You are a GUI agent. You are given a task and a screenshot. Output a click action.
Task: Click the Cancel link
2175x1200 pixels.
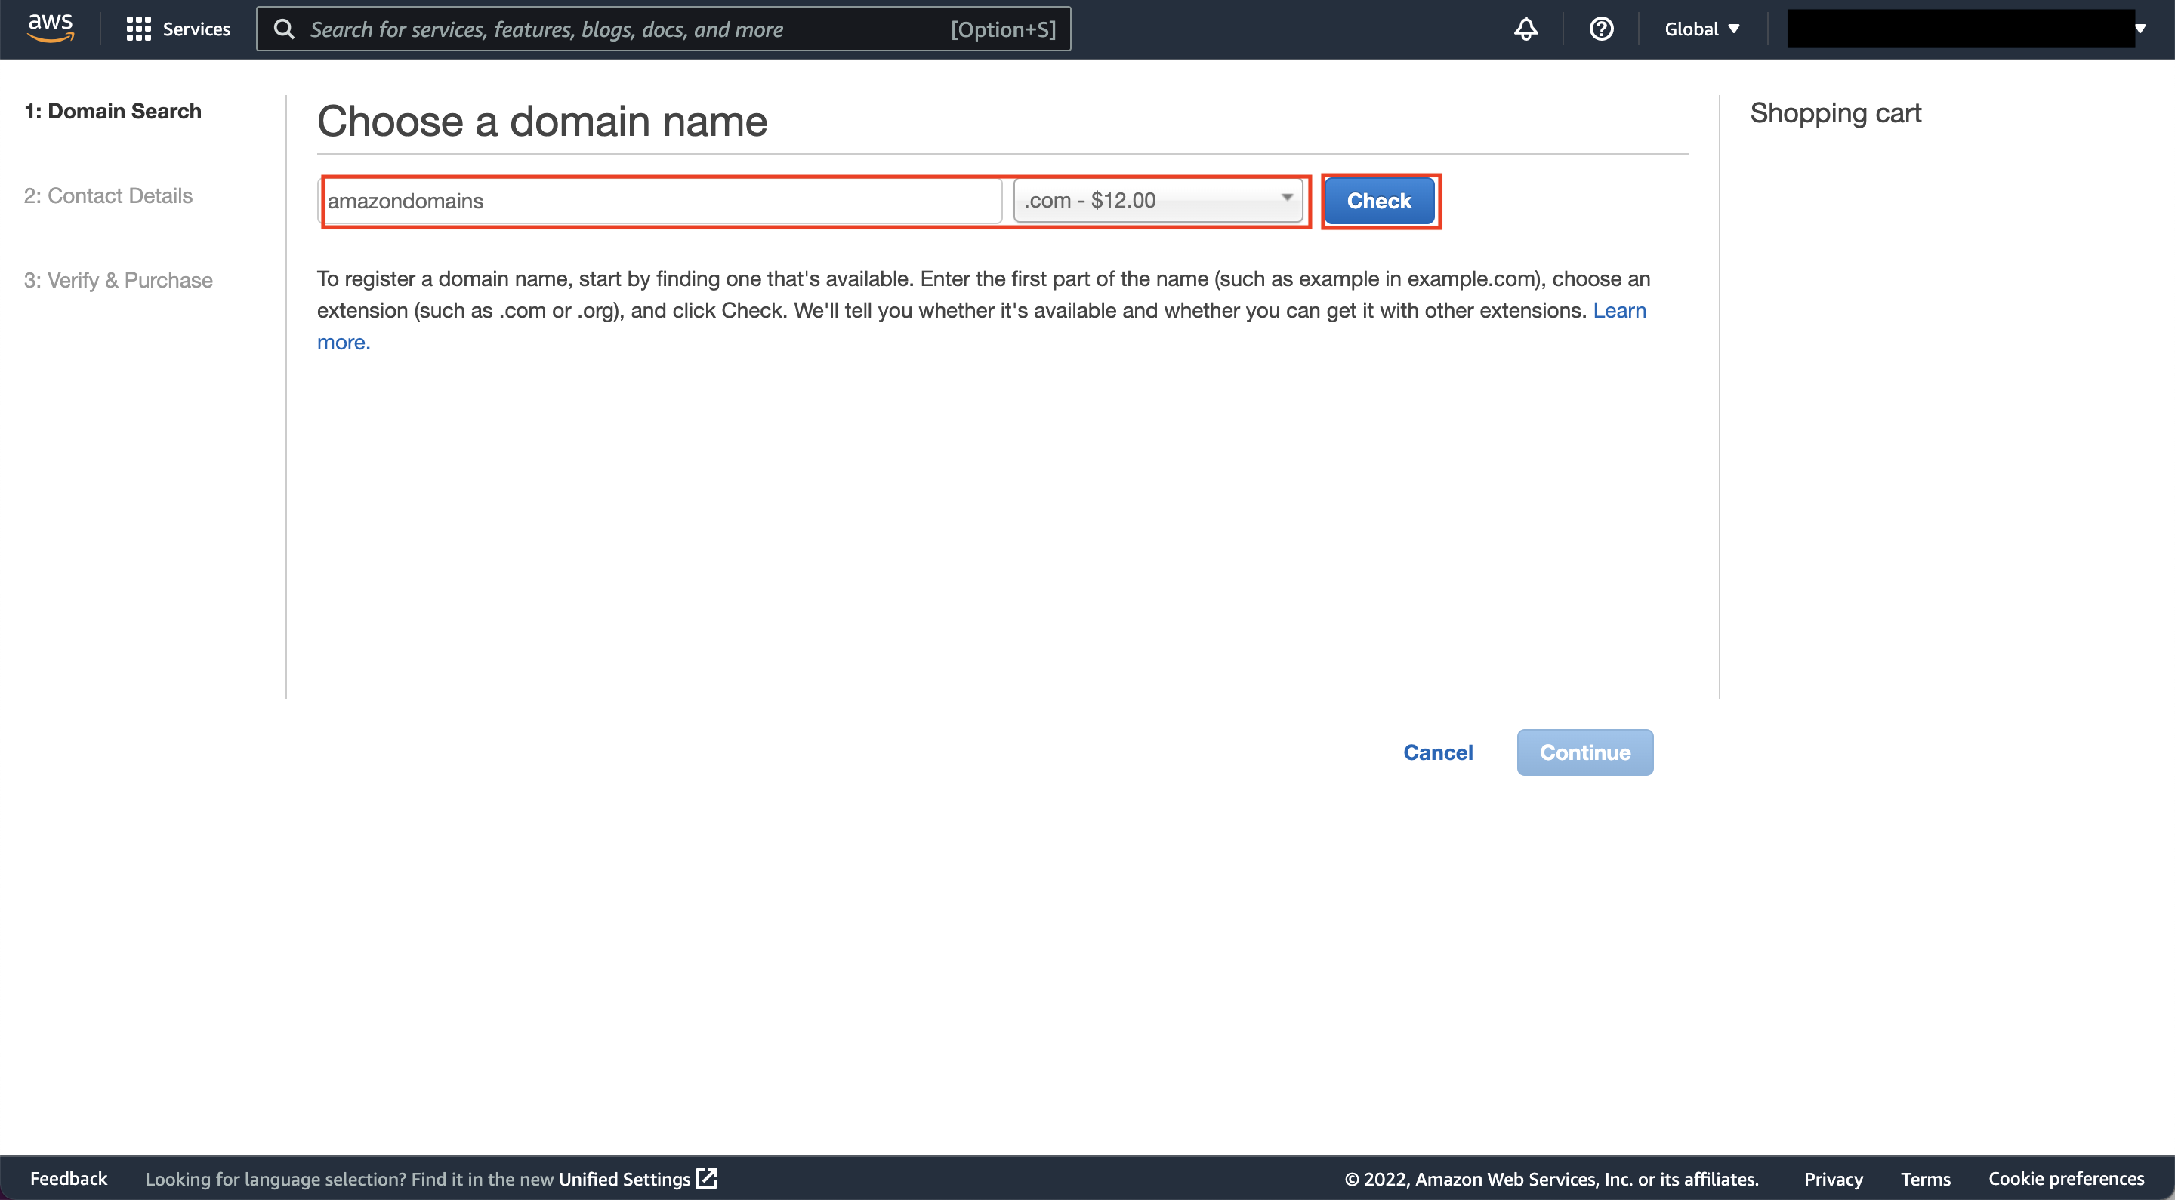[x=1438, y=752]
